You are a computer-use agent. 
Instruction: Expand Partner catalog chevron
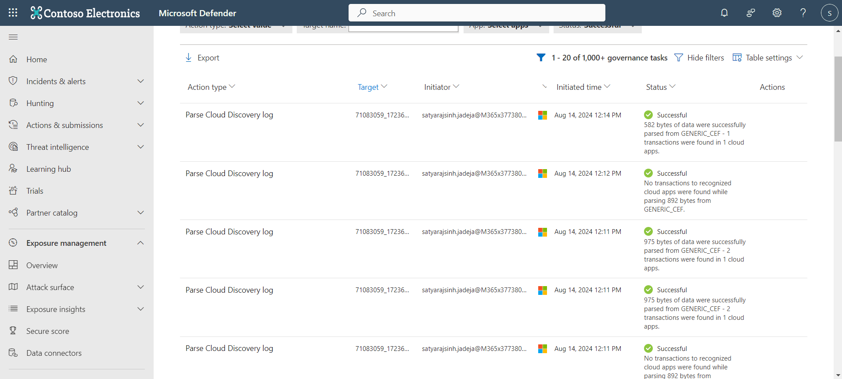click(x=140, y=213)
